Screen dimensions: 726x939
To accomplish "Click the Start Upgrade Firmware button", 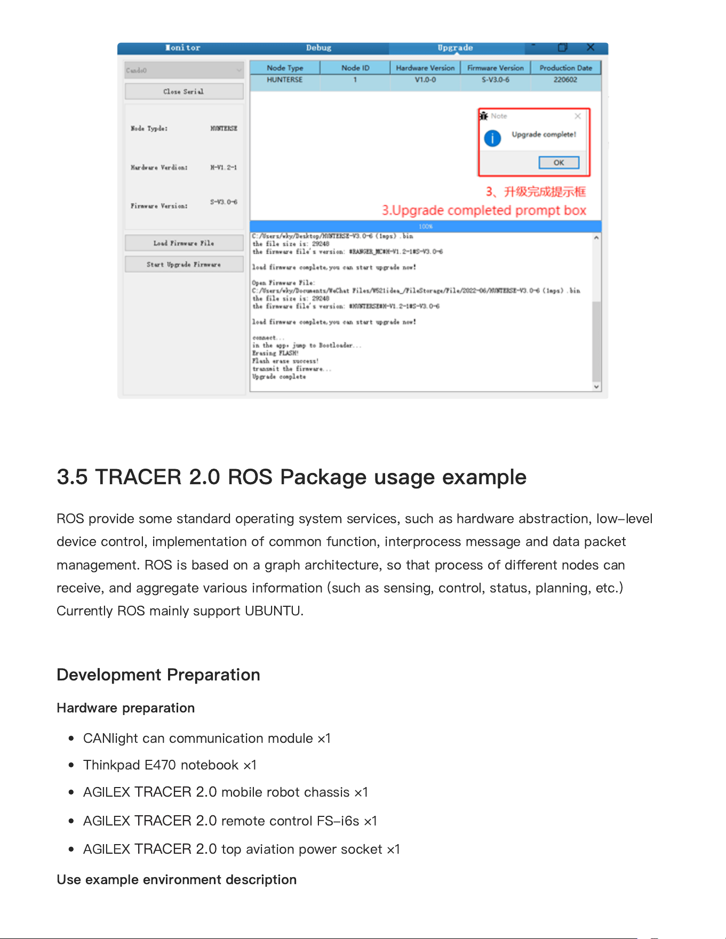I will point(184,264).
